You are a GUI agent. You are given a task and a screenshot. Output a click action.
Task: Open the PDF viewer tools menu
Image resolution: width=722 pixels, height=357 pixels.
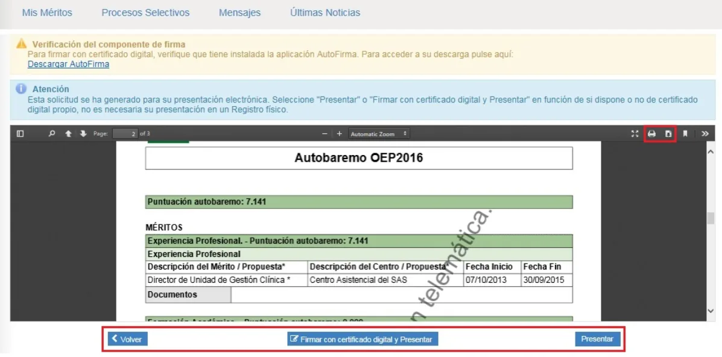pyautogui.click(x=705, y=134)
